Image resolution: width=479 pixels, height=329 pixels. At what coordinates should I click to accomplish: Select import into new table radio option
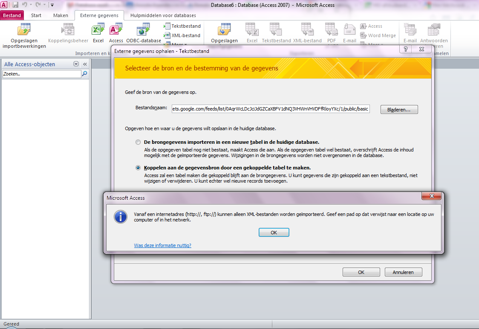[138, 142]
